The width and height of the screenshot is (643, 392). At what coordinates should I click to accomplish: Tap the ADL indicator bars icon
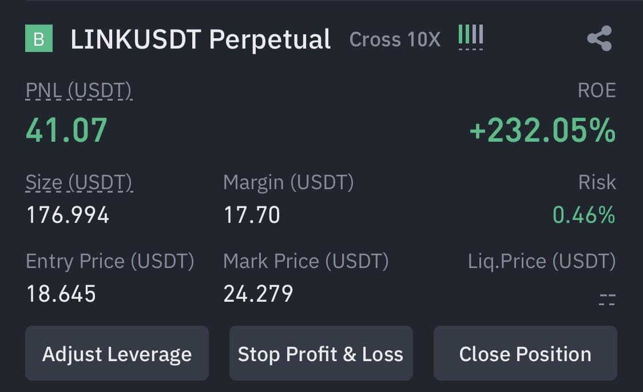tap(471, 37)
